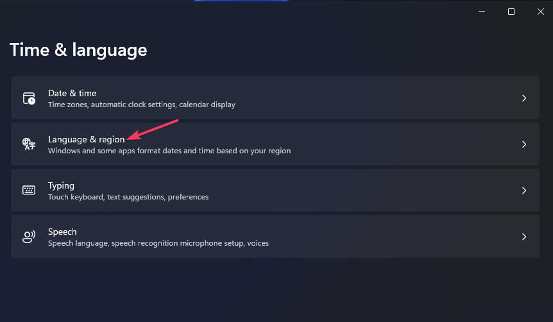Click the Speech microphone person icon
553x322 pixels.
(x=29, y=237)
